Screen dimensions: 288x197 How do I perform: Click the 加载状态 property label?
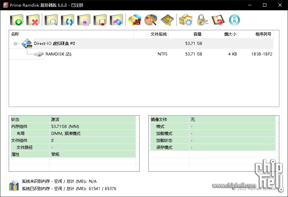coord(164,141)
